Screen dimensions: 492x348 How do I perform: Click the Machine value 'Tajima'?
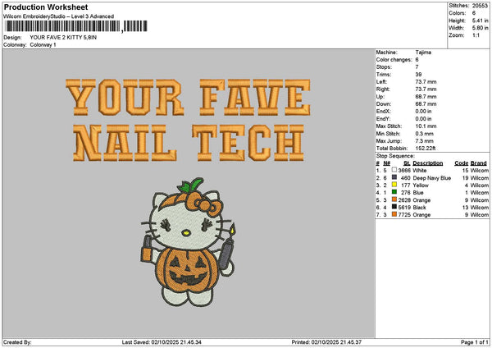coord(423,53)
